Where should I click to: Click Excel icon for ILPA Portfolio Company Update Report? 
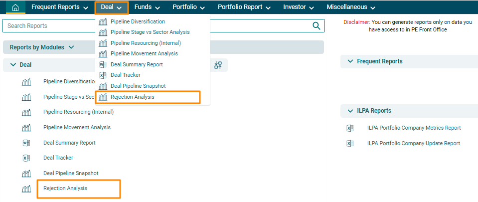pyautogui.click(x=350, y=144)
